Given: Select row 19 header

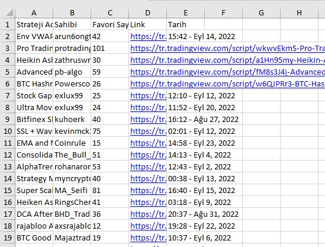Looking at the screenshot, I should point(8,238).
